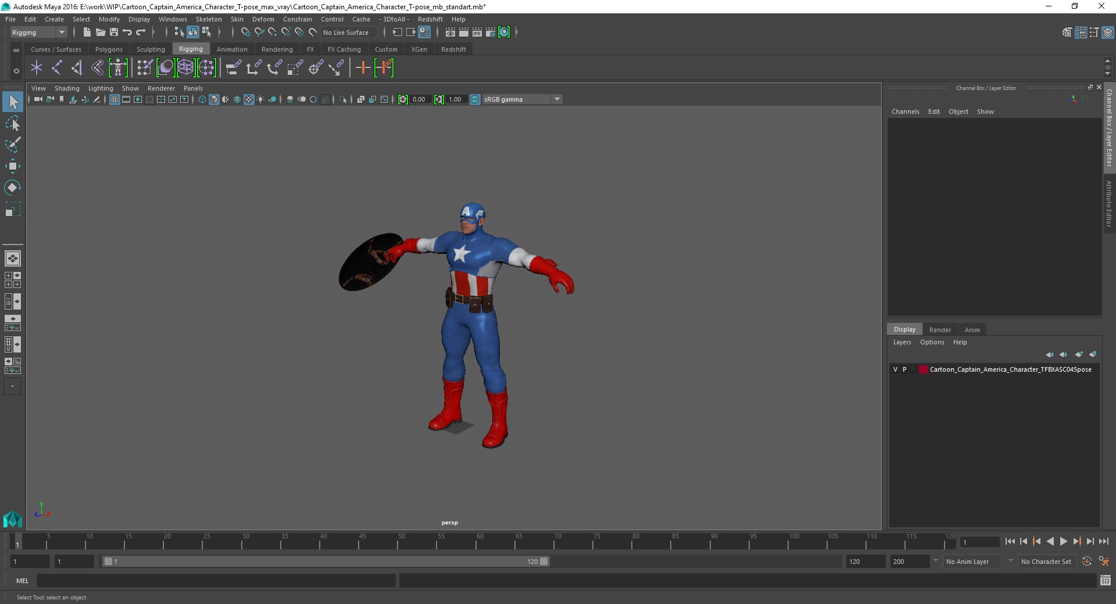Open the Channels menu in Channel Box
This screenshot has width=1116, height=604.
[906, 112]
